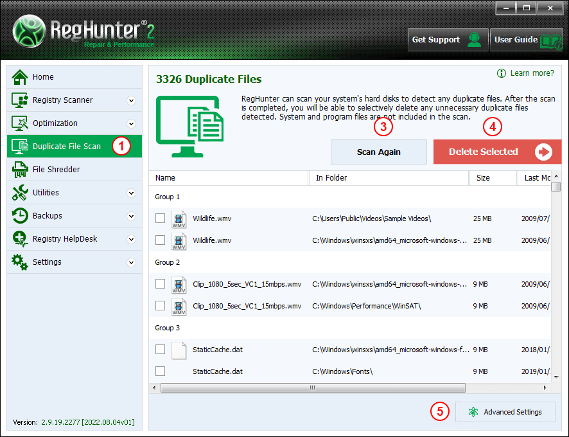Check the Wildlife.wmv box in Sample Videos

click(x=160, y=219)
